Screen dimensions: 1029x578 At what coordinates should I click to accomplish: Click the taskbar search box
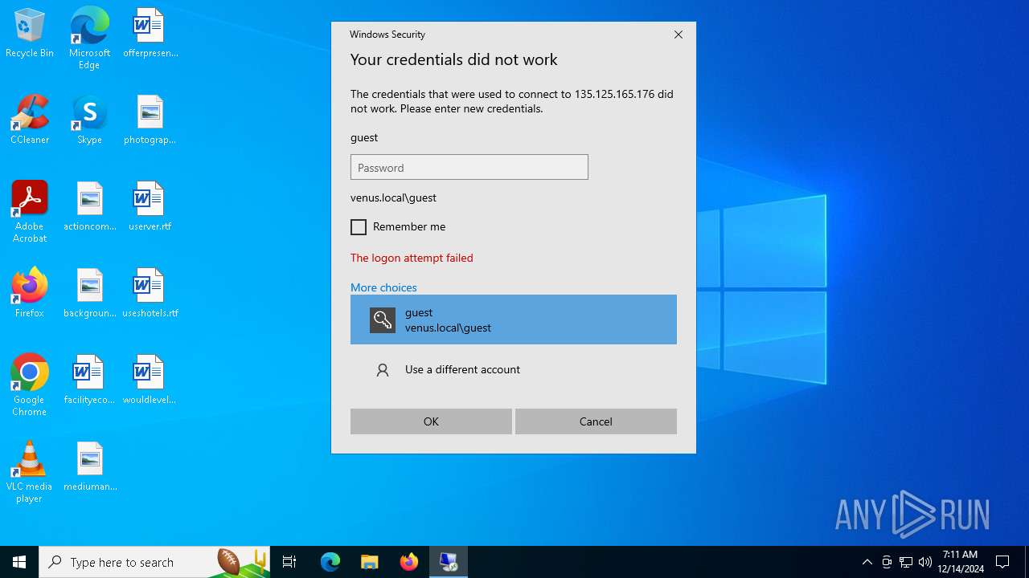[154, 562]
